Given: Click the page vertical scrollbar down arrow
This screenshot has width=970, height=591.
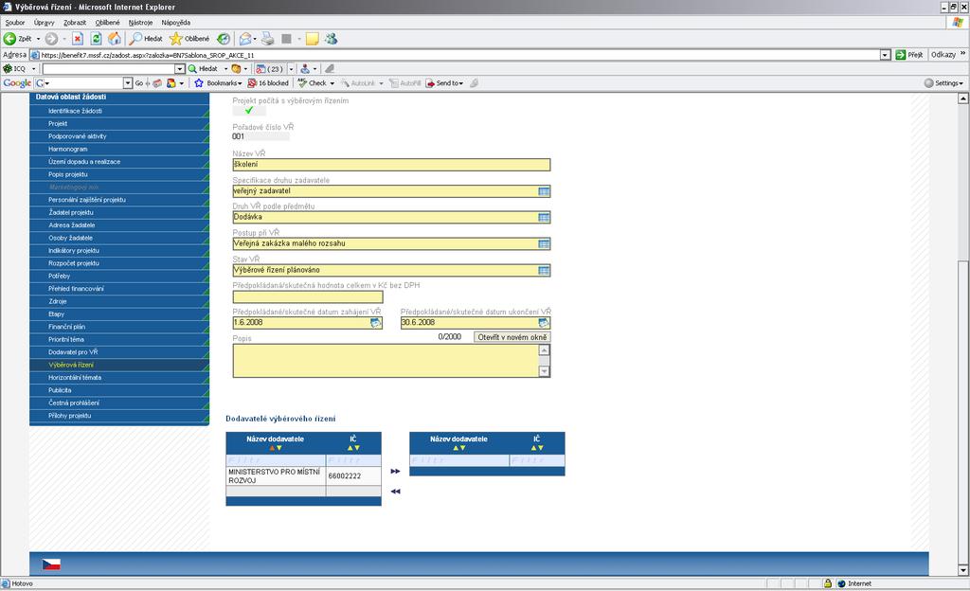Looking at the screenshot, I should point(963,569).
